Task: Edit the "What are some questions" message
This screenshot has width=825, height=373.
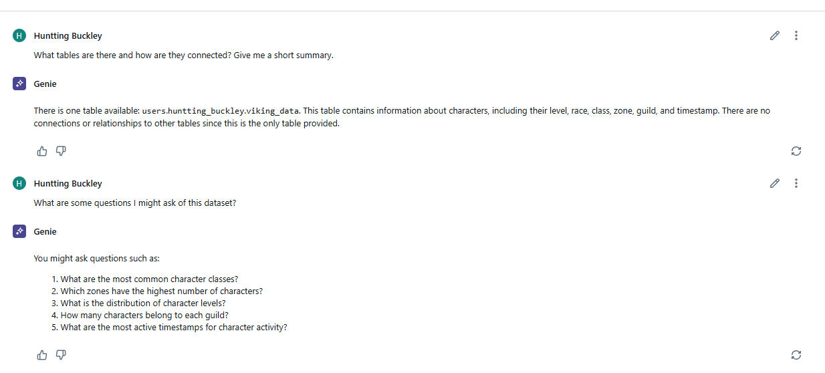Action: coord(775,183)
